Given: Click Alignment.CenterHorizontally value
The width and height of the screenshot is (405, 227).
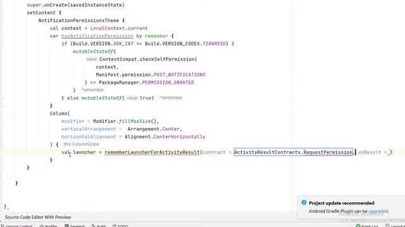Looking at the screenshot, I should point(165,137).
